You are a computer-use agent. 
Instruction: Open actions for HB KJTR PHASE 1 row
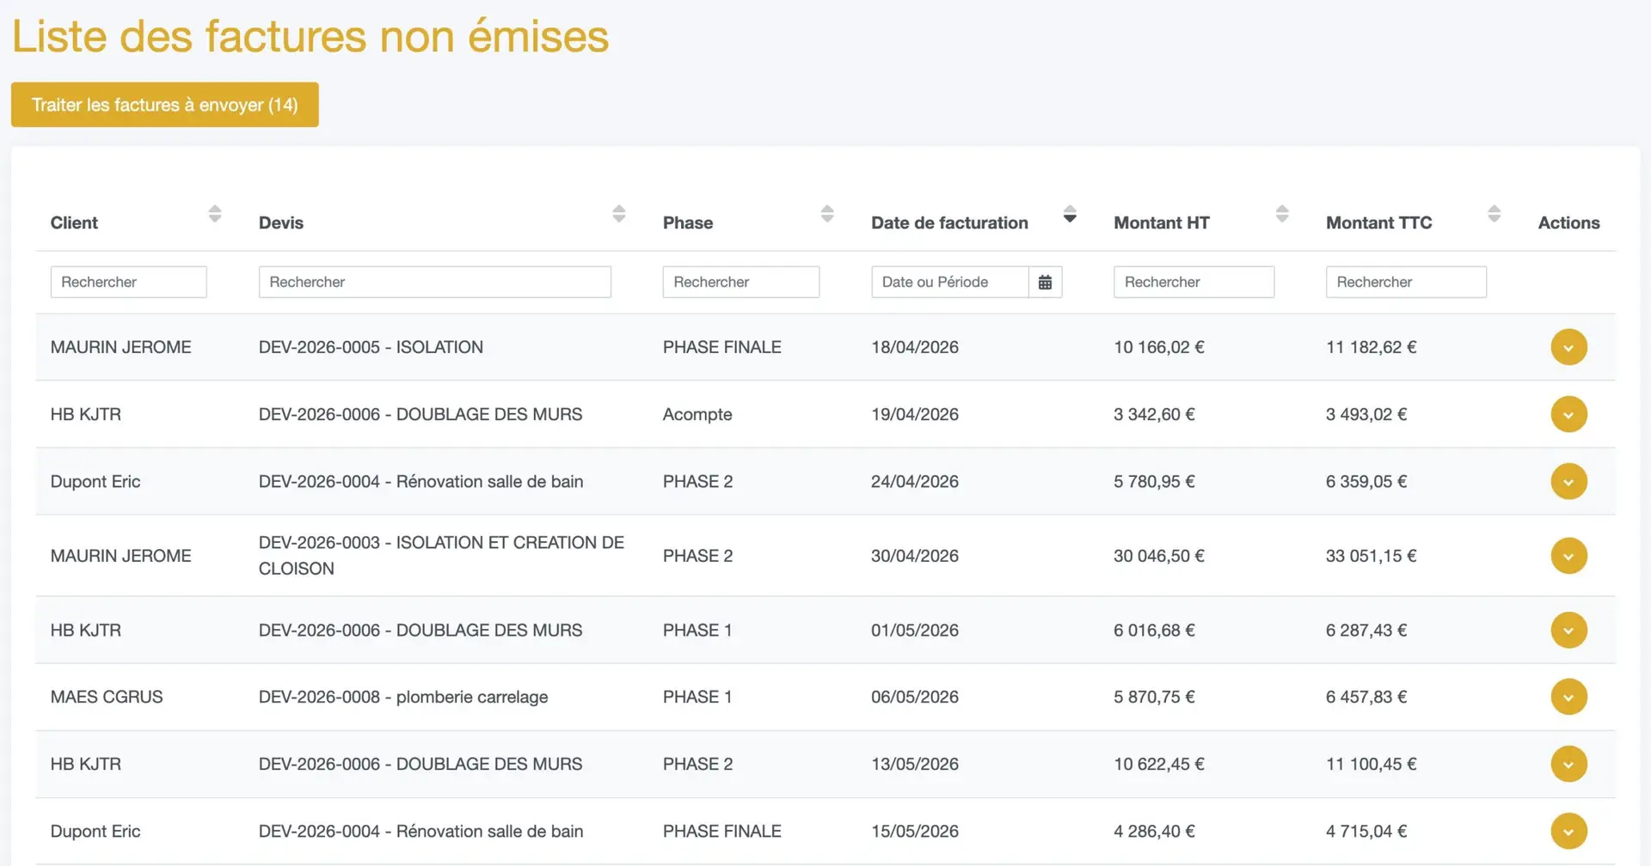click(x=1568, y=630)
